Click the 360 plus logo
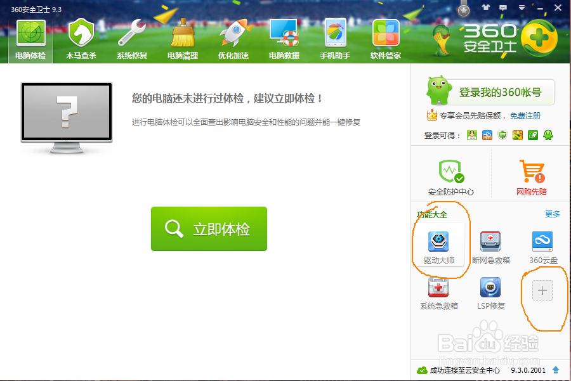571x381 pixels. (539, 38)
